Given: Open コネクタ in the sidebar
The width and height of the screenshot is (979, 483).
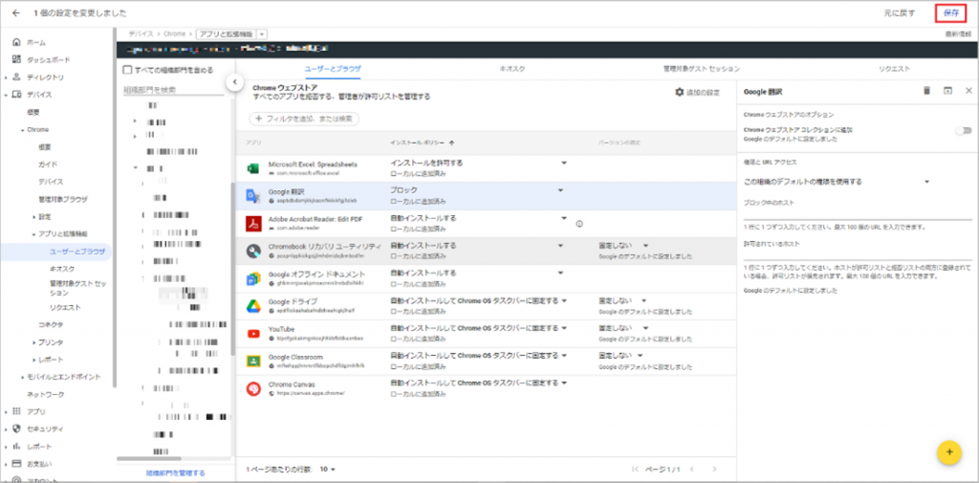Looking at the screenshot, I should point(51,325).
